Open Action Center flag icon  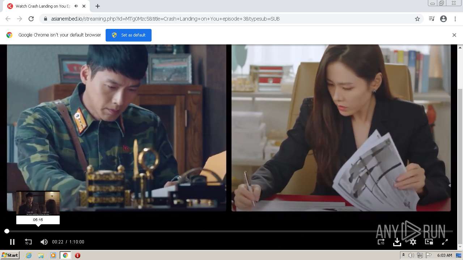point(429,255)
